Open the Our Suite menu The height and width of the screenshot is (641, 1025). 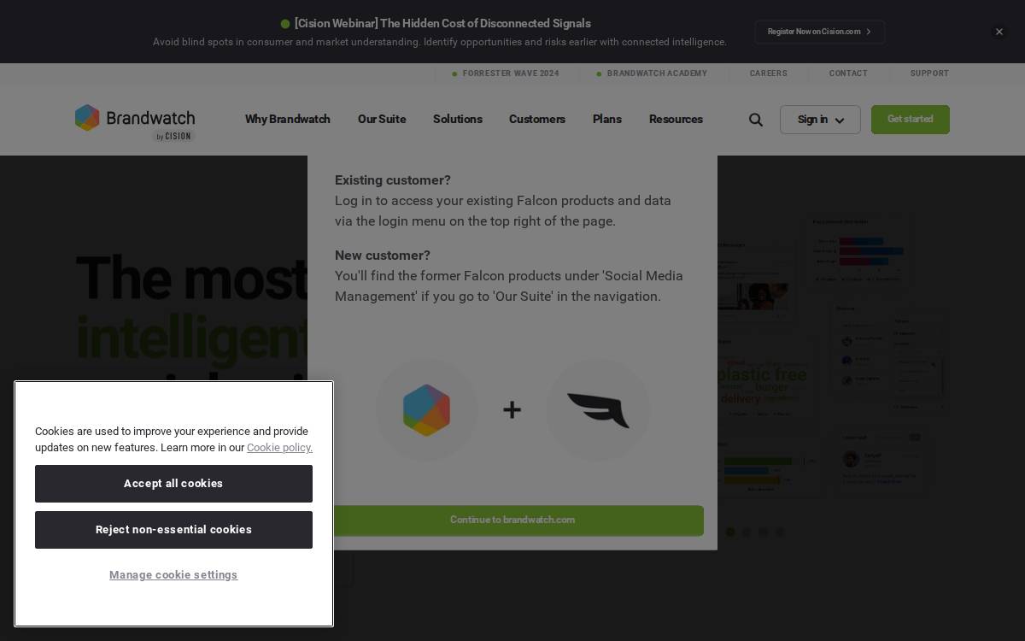(382, 119)
